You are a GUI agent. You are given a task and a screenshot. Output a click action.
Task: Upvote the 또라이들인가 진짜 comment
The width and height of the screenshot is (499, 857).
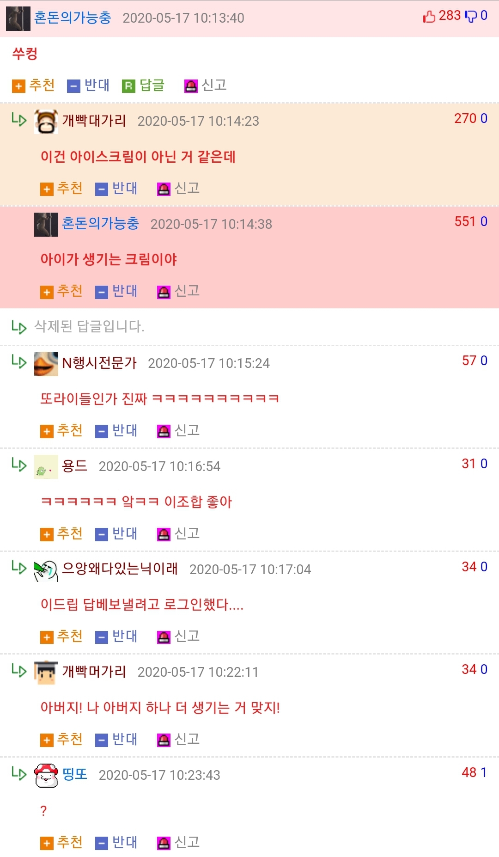[61, 431]
